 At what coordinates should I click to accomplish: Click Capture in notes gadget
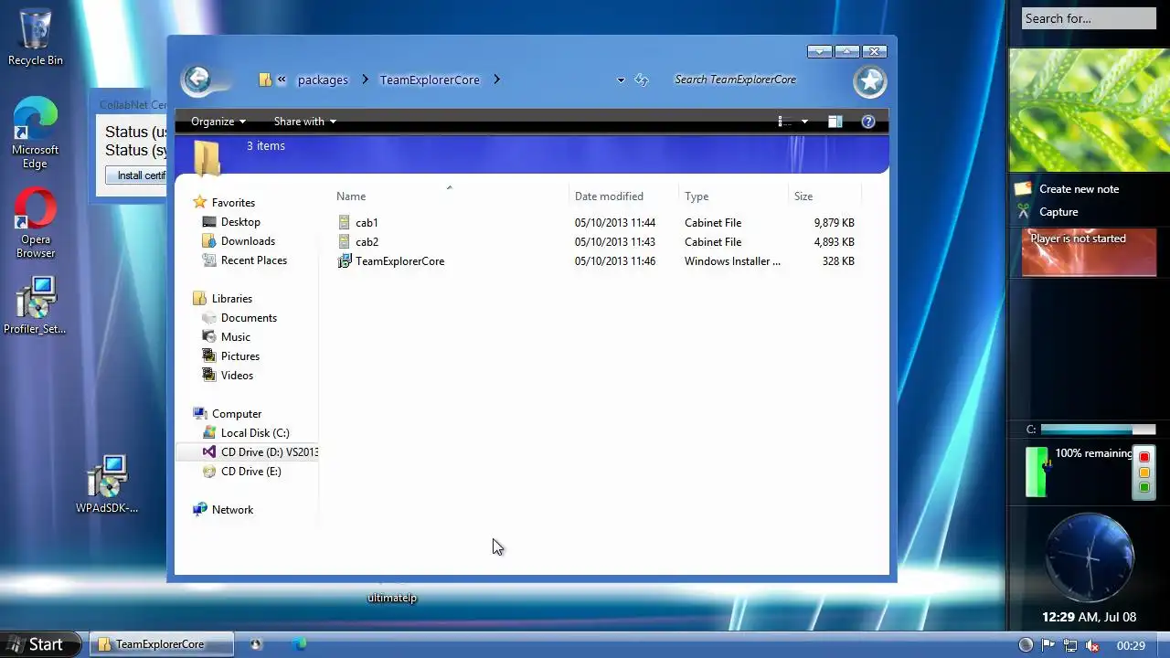[x=1058, y=212]
